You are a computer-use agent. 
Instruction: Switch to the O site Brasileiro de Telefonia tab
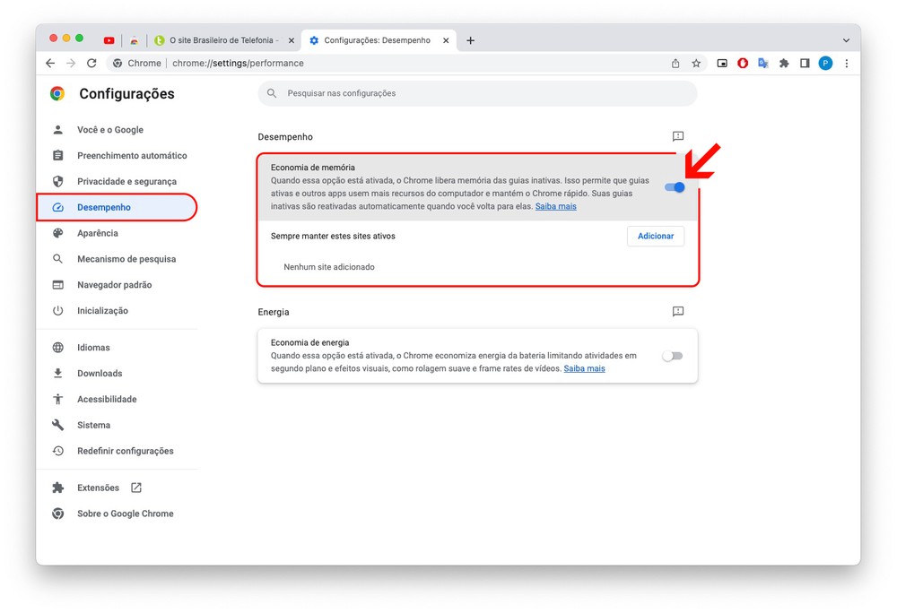tap(223, 40)
